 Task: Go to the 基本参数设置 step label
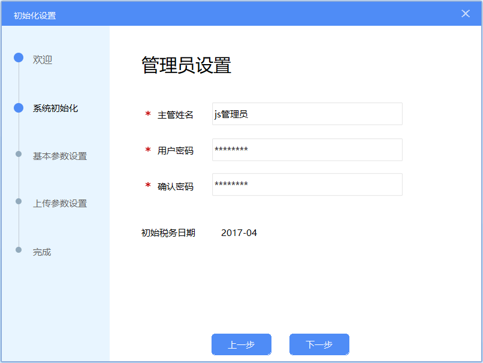tap(60, 156)
